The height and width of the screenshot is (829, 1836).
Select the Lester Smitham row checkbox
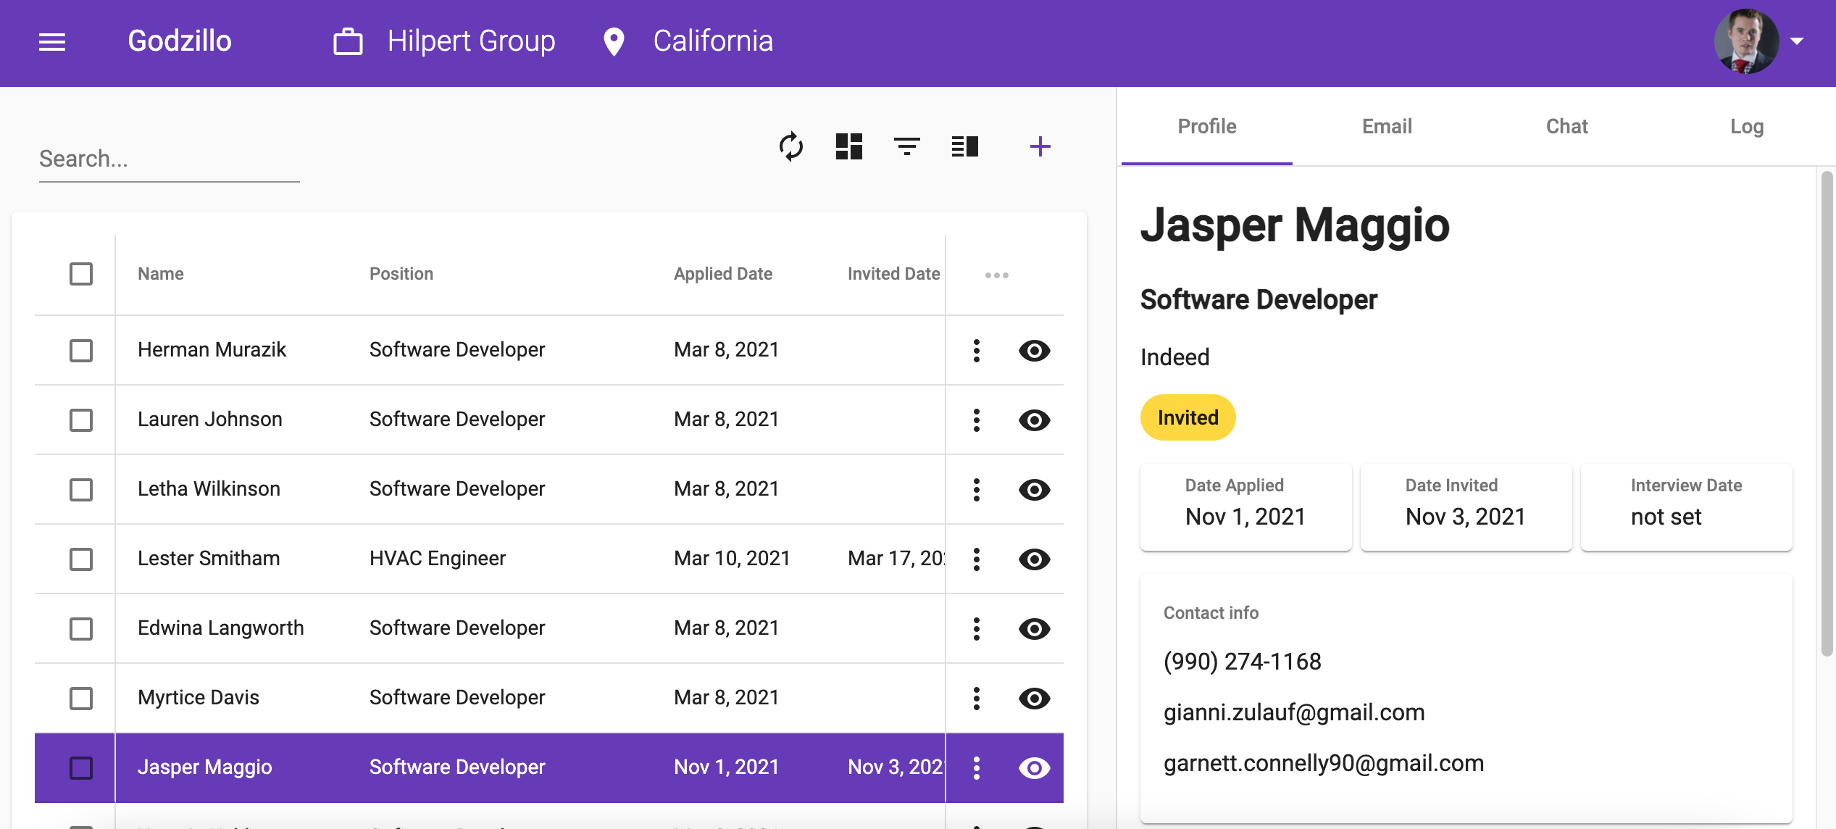pyautogui.click(x=81, y=559)
